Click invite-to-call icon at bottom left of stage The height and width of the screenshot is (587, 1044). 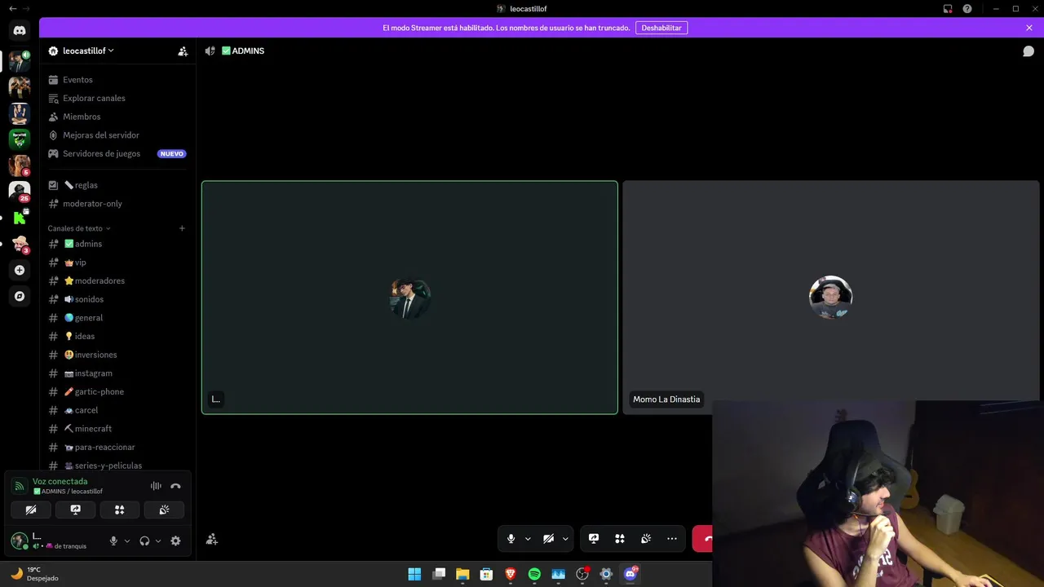tap(212, 539)
